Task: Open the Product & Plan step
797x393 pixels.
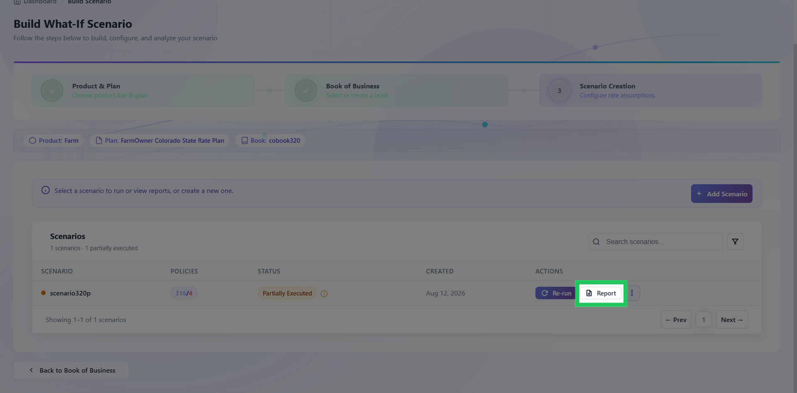Action: click(x=143, y=90)
